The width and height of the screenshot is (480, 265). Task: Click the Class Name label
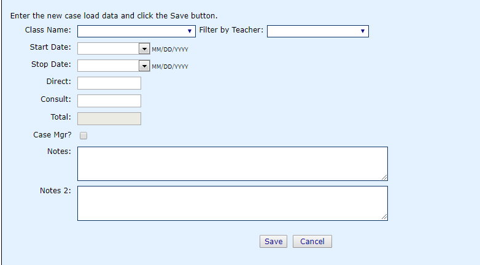(48, 30)
